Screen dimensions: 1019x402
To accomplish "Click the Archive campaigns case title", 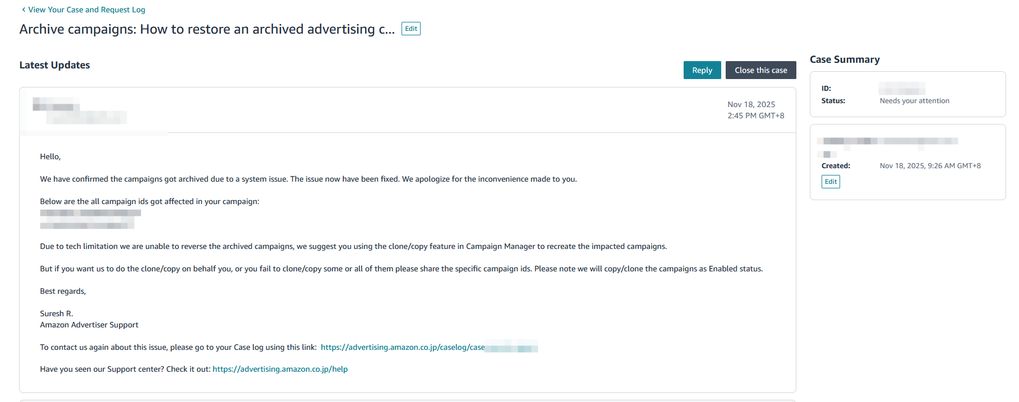I will 207,29.
